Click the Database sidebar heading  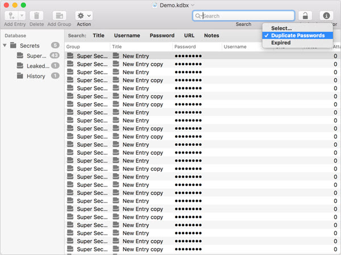point(15,36)
